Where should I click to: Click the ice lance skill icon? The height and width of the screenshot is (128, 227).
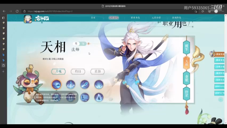tap(85, 84)
